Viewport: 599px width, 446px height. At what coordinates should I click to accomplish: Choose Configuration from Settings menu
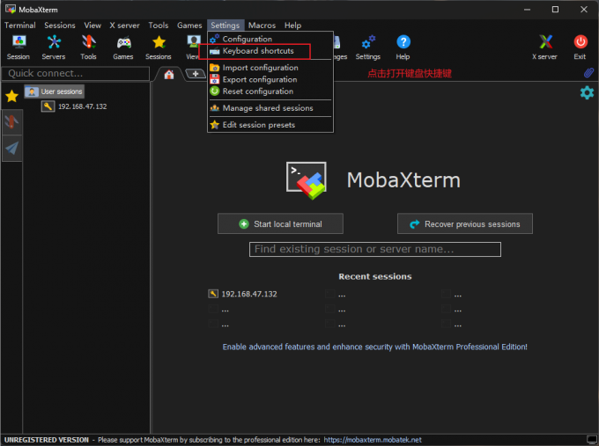pyautogui.click(x=270, y=39)
